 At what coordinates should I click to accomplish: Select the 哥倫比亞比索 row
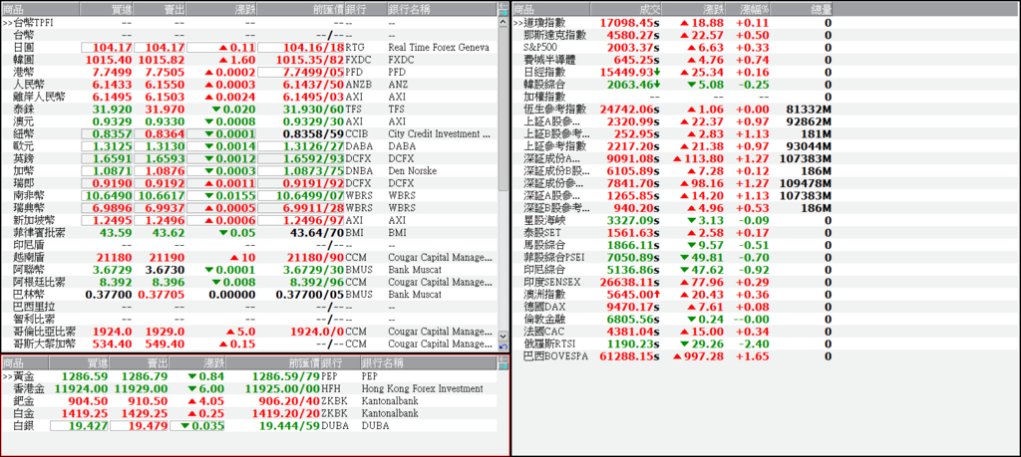point(248,332)
